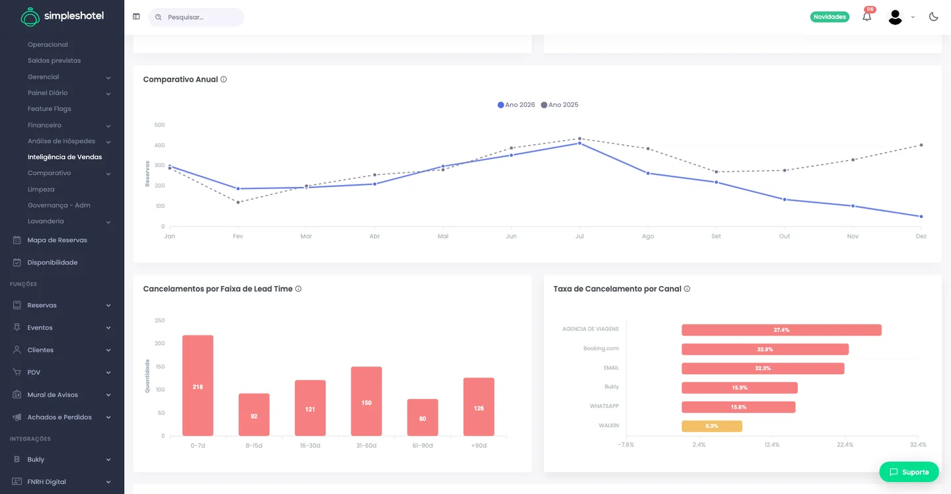The width and height of the screenshot is (951, 494).
Task: Expand the Painel Diário submenu
Action: [108, 94]
